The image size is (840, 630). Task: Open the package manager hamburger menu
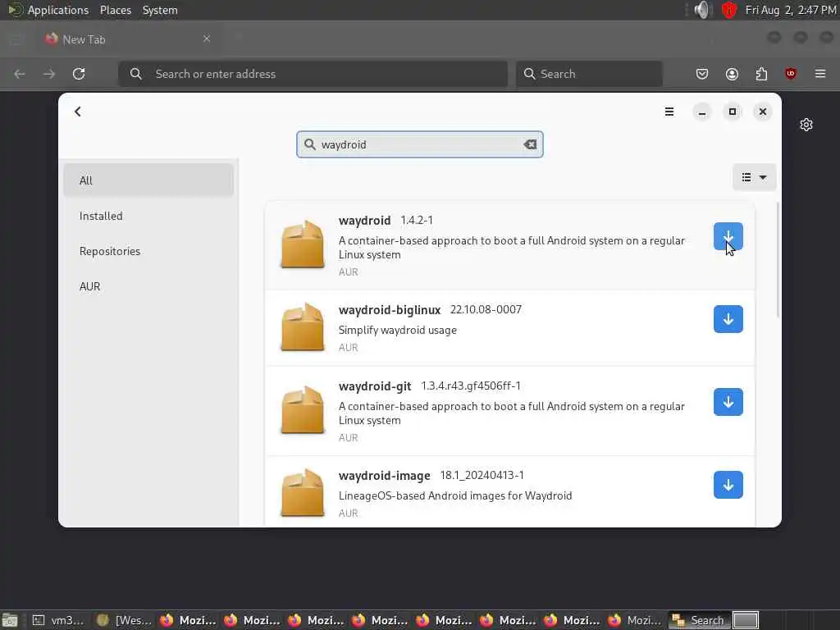click(x=669, y=112)
